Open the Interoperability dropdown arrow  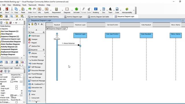tap(134, 10)
